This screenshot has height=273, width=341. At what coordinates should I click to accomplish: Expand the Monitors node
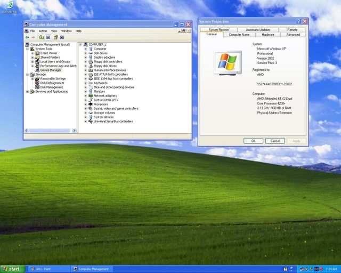[x=85, y=92]
